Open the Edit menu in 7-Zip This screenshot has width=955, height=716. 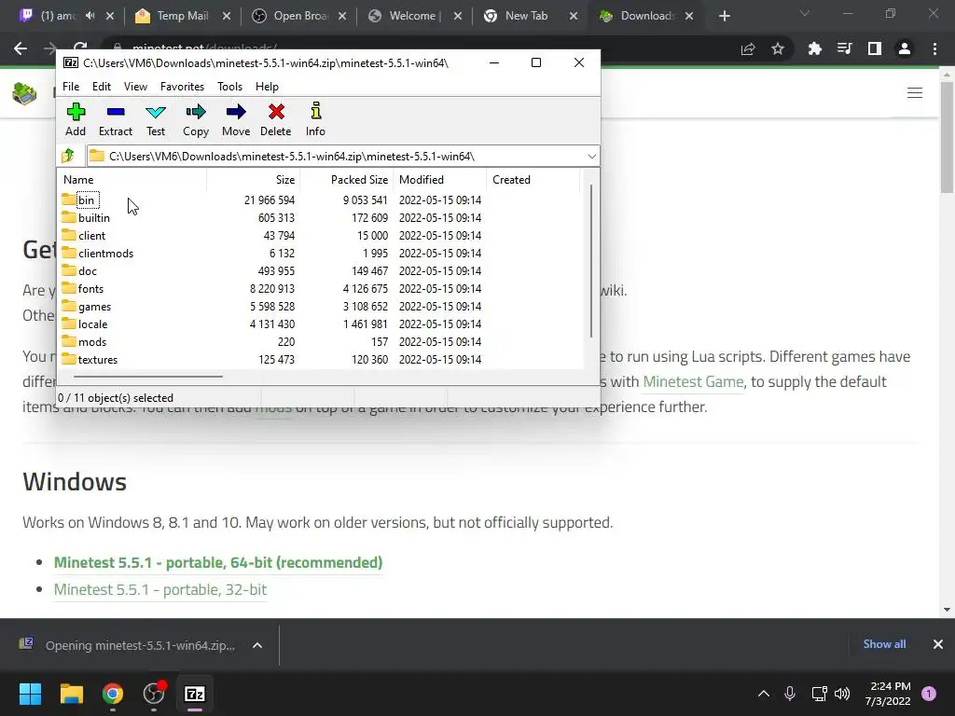pos(102,87)
